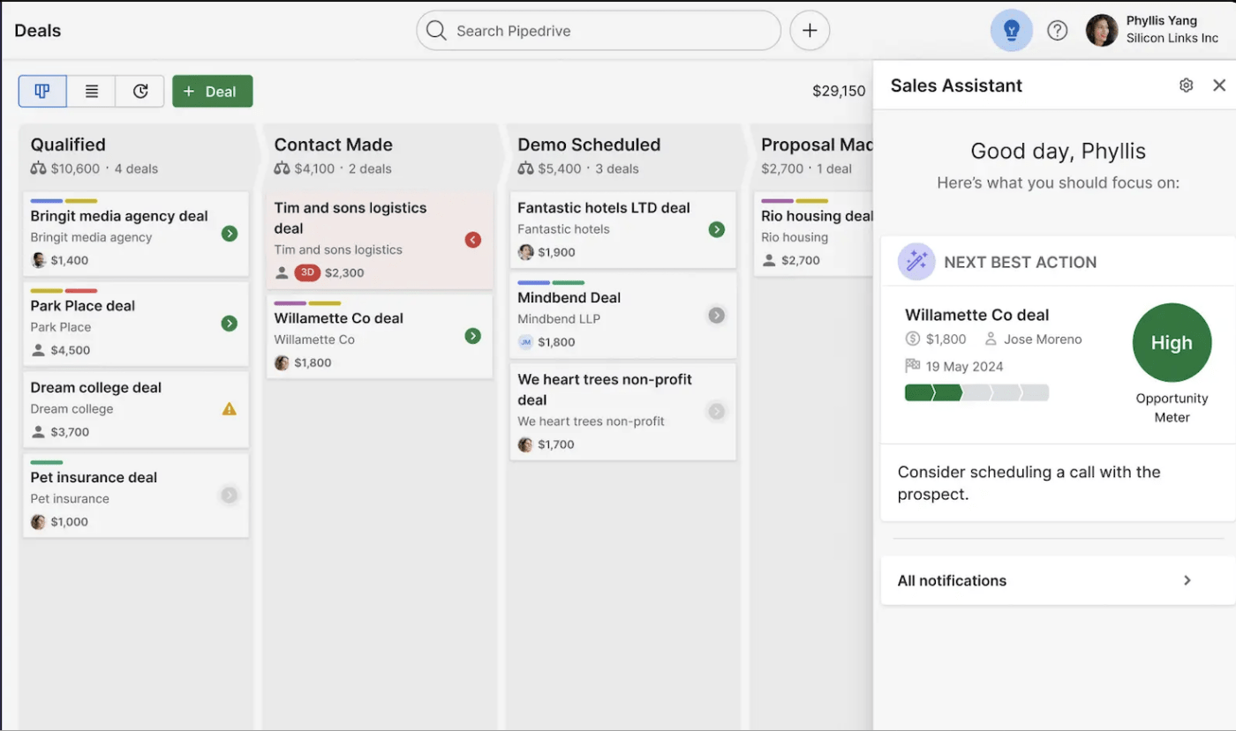
Task: Open Mindbend Deal card title
Action: [x=569, y=297]
